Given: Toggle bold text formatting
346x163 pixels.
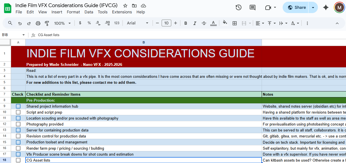Looking at the screenshot, I should 185,23.
